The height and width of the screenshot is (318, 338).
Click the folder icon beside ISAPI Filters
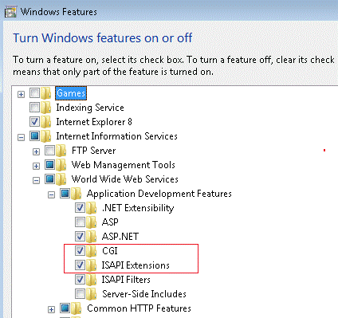click(x=92, y=280)
